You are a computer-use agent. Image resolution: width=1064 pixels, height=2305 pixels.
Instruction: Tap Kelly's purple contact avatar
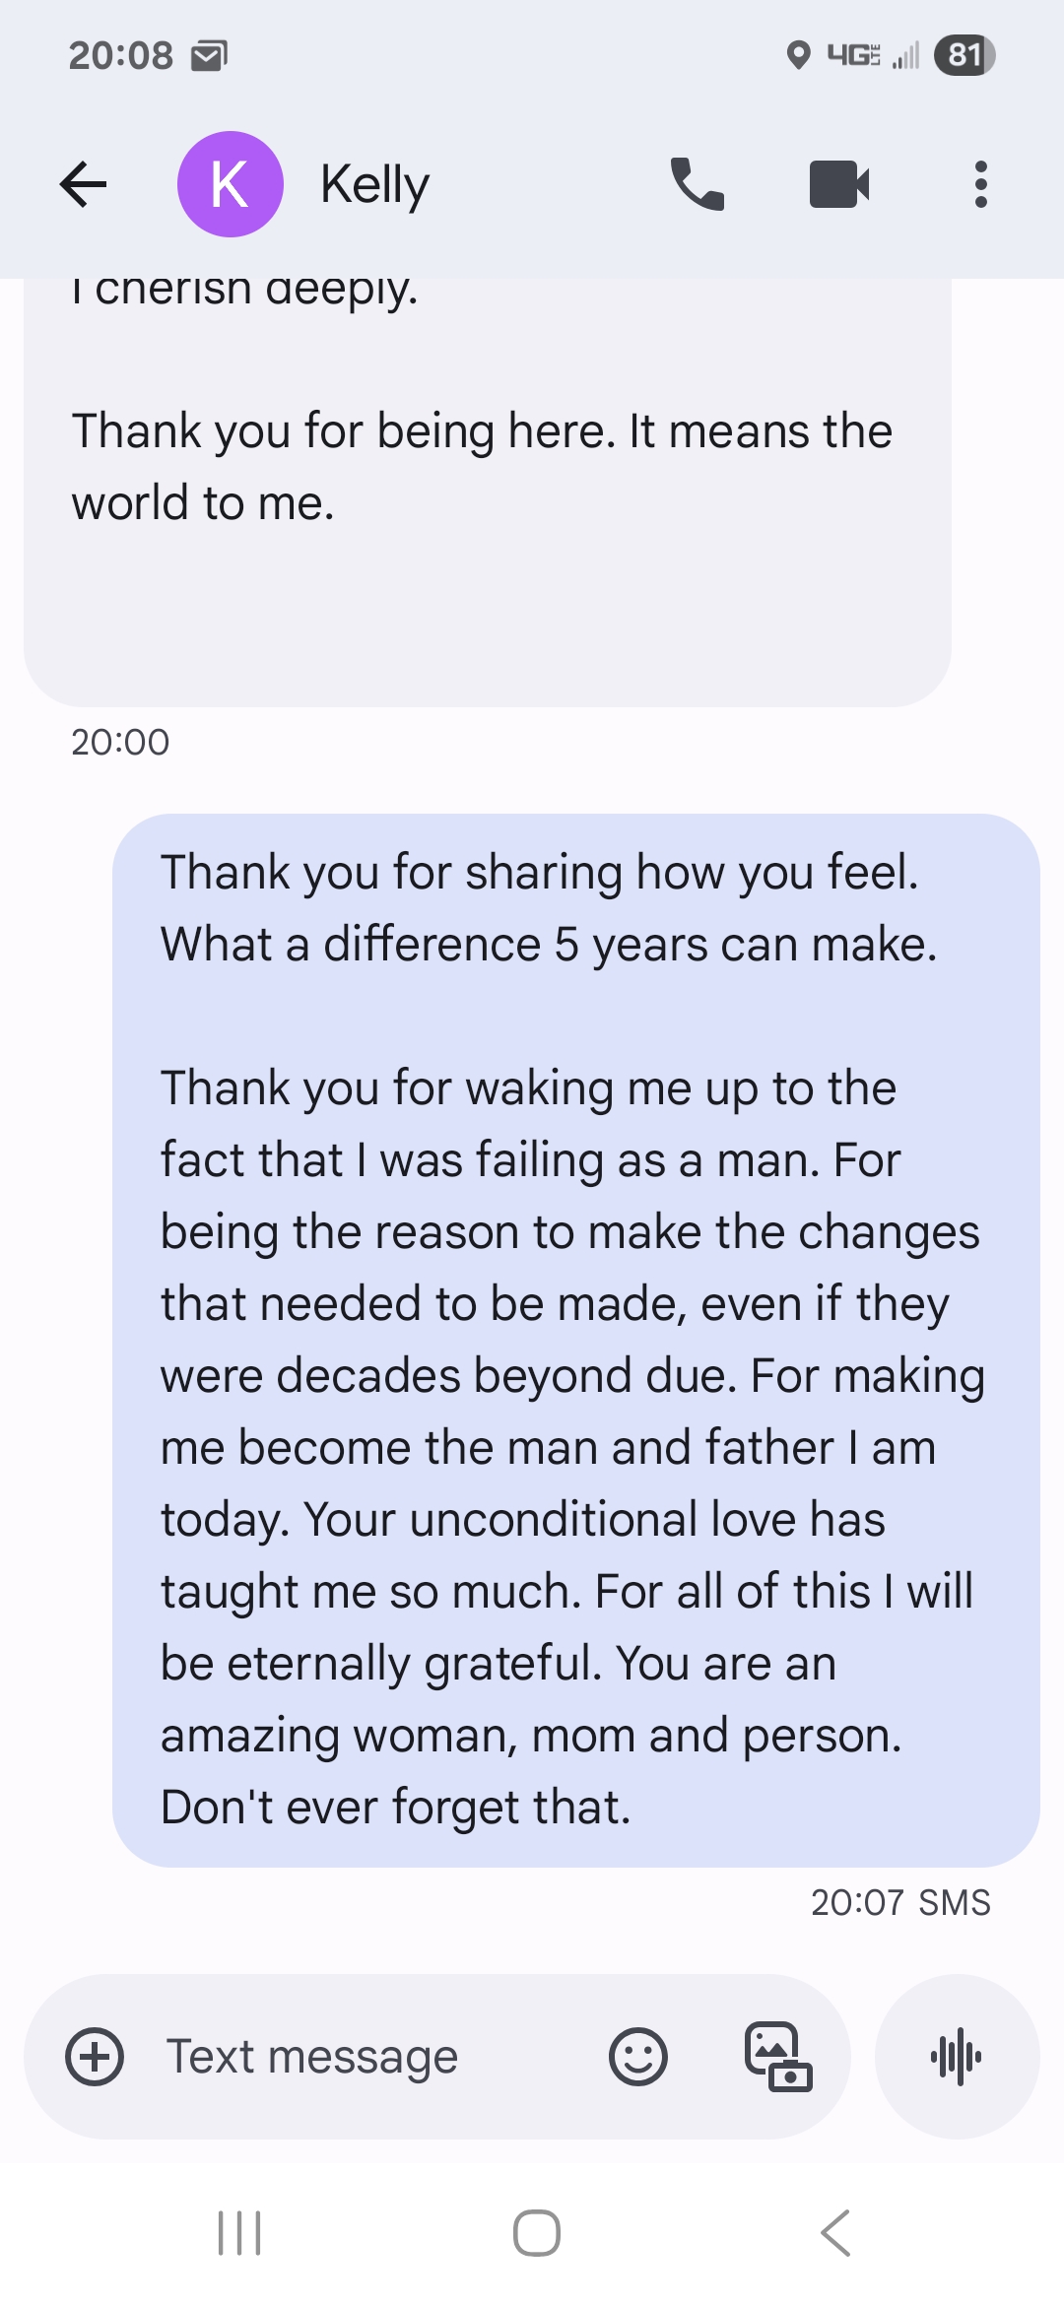[x=230, y=184]
